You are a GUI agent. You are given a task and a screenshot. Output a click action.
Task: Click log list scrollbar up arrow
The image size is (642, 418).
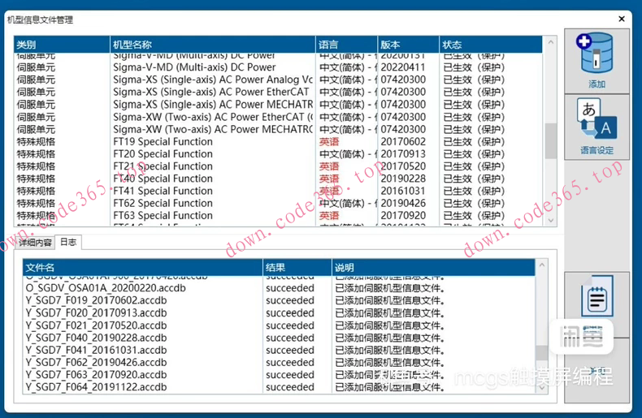[x=542, y=265]
